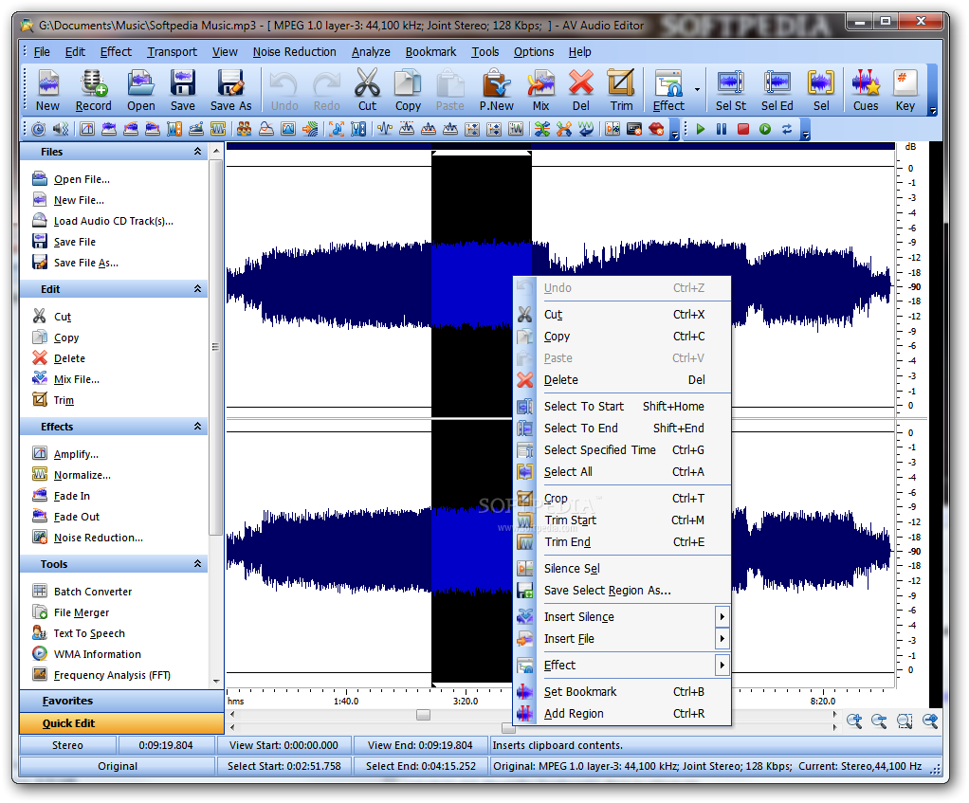Expand the Insert File submenu
969x803 pixels.
tap(722, 638)
